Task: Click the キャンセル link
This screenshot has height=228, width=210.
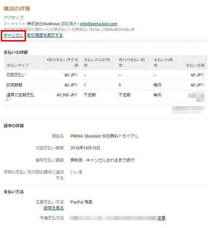Action: pos(13,35)
